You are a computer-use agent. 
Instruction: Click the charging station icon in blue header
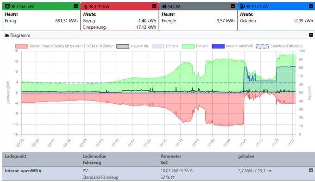[242, 6]
